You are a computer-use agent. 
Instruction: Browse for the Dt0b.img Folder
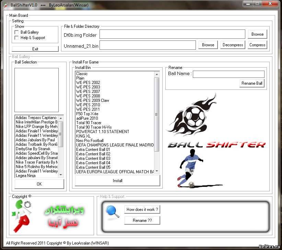point(257,34)
